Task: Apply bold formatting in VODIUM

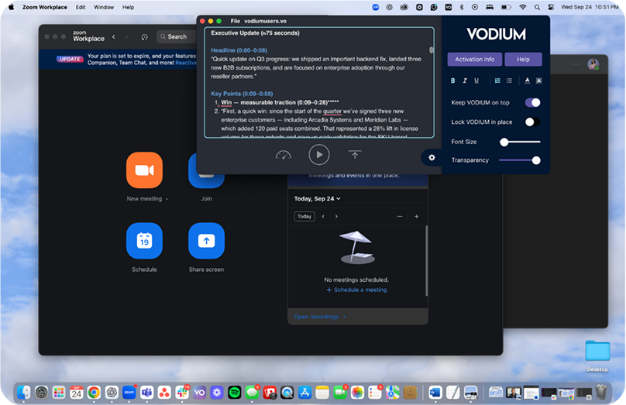Action: point(452,81)
